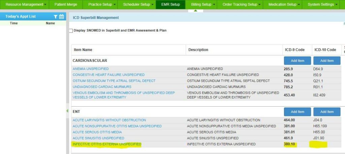Open INFECTIVE OTITIS EXTERNA UNSPECIFIED link
The width and height of the screenshot is (345, 154).
click(x=107, y=144)
